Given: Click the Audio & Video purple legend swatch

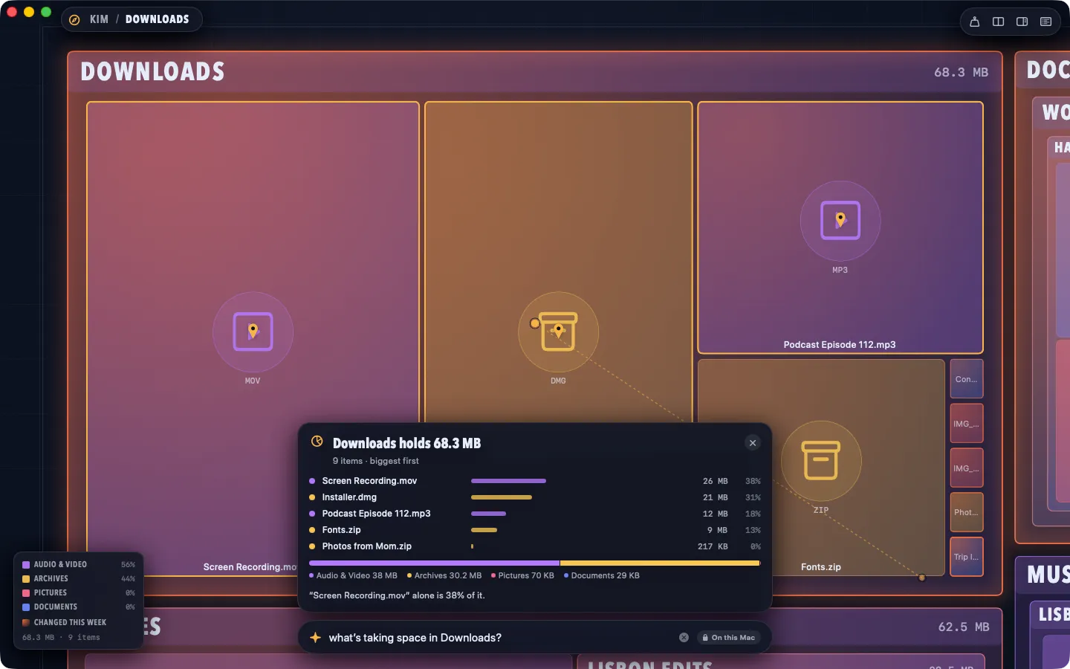Looking at the screenshot, I should (x=26, y=565).
